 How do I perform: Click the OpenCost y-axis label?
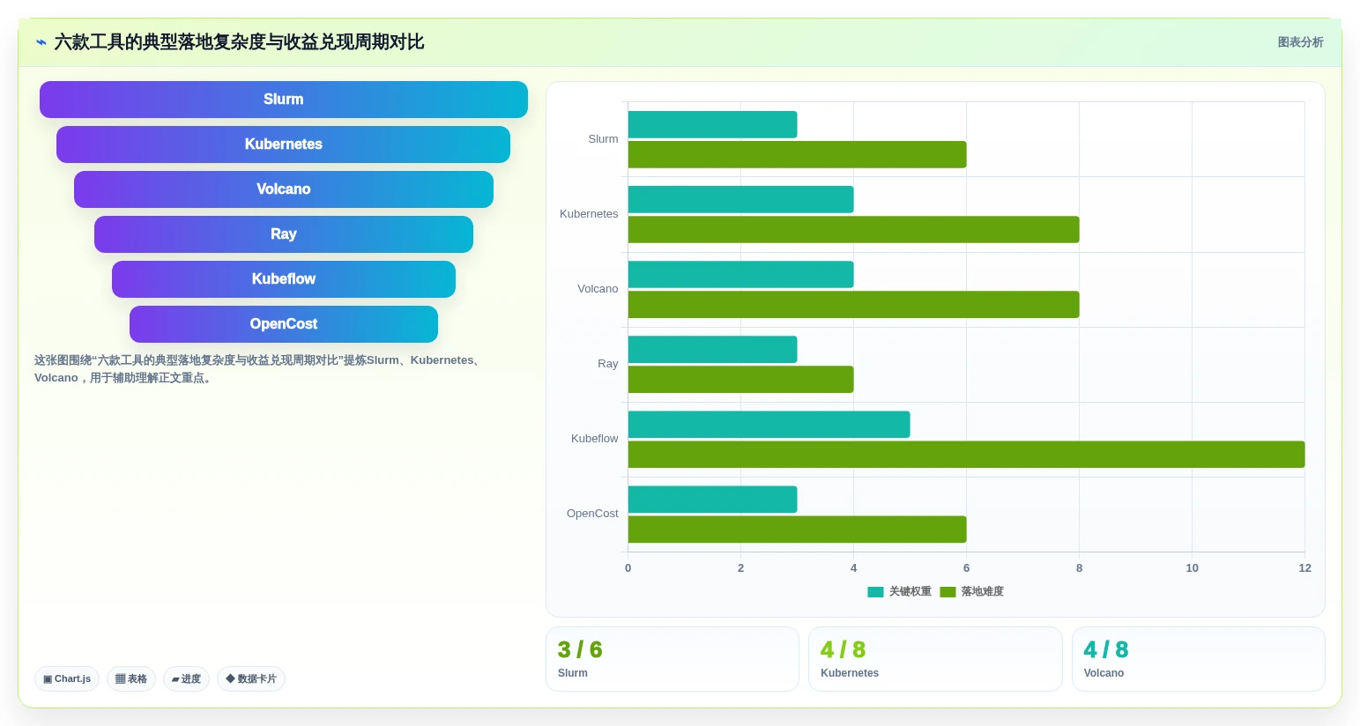592,514
